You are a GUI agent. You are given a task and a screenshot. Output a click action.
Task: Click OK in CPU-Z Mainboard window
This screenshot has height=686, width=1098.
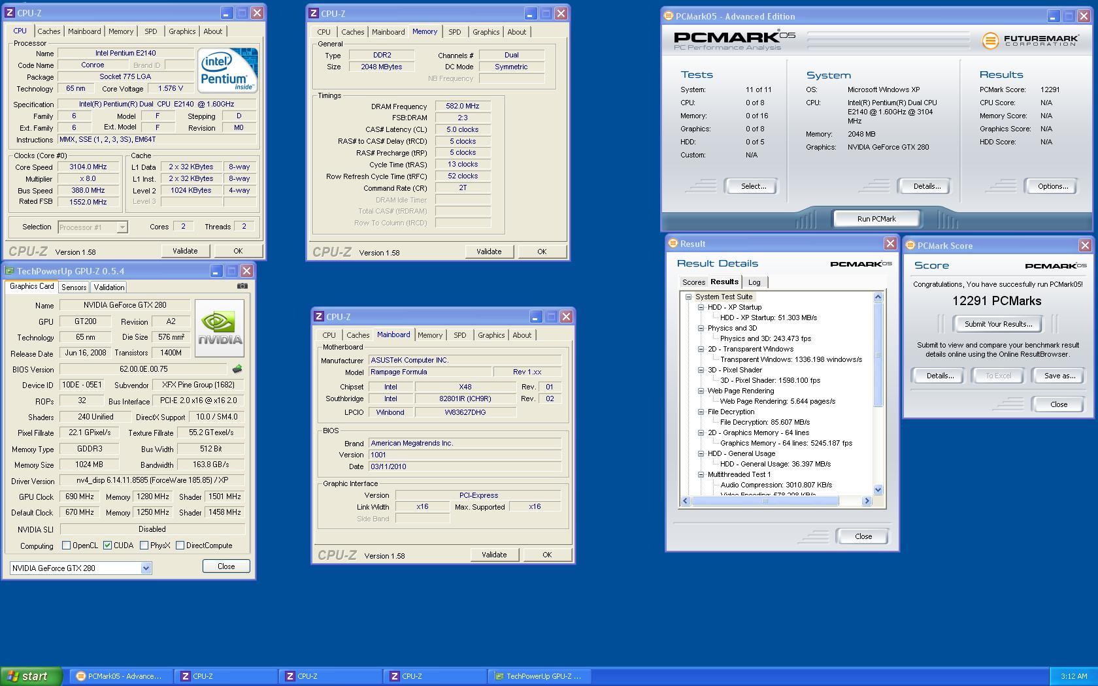pos(547,555)
